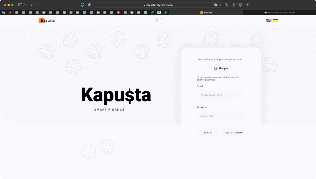This screenshot has width=316, height=179.
Task: Focus the Password input field
Action: coord(221,116)
